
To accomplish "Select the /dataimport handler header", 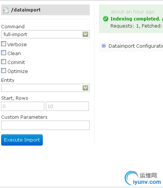I will coord(45,10).
